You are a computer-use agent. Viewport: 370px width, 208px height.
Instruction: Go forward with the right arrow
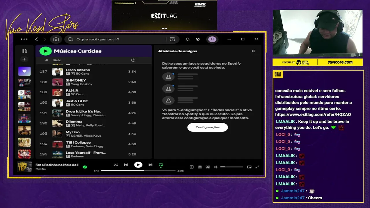(45, 39)
